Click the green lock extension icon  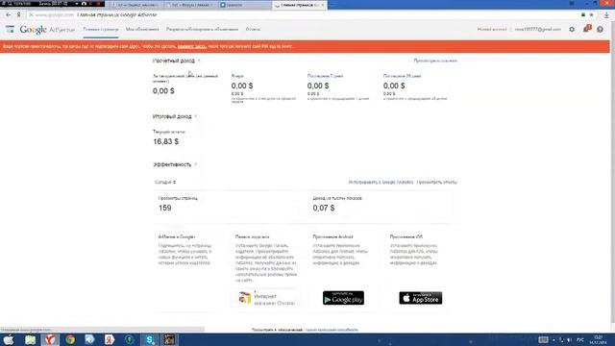[x=583, y=14]
